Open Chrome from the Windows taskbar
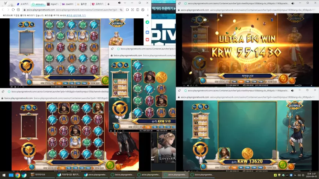This screenshot has height=179, width=319. pyautogui.click(x=18, y=175)
